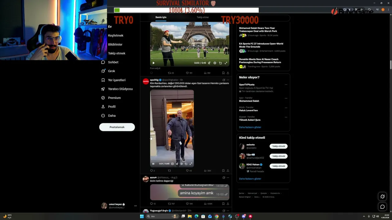Click the taskbar Ara search box
The height and width of the screenshot is (220, 392).
pyautogui.click(x=162, y=216)
